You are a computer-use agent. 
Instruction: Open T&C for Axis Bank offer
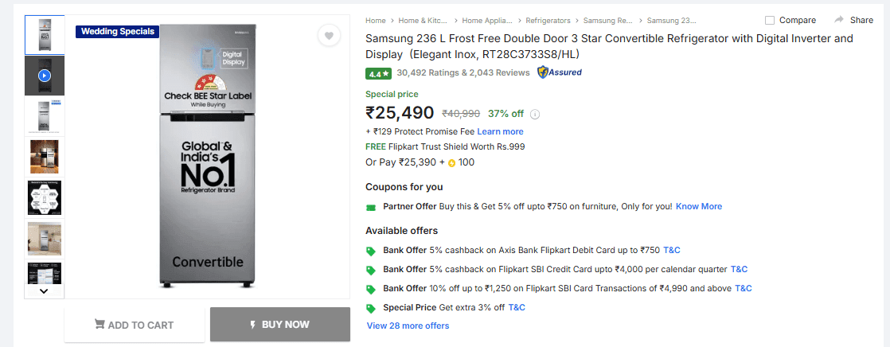pyautogui.click(x=672, y=249)
